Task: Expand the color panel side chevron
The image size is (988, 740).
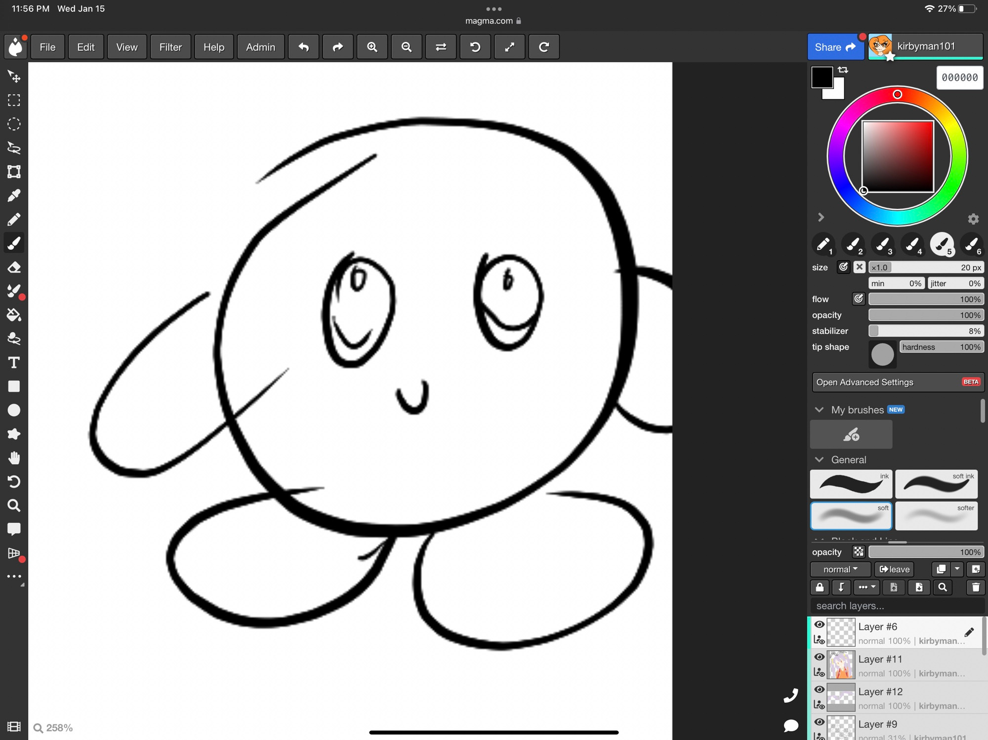Action: click(x=821, y=217)
